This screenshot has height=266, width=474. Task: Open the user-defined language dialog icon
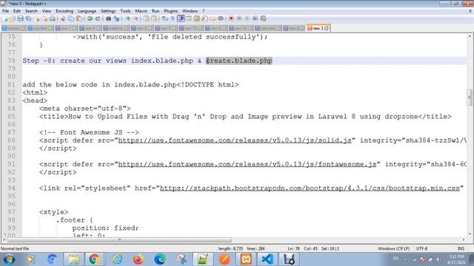[189, 18]
